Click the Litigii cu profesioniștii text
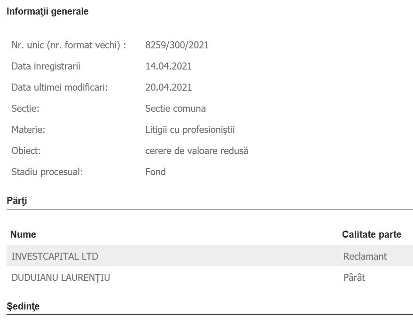413x325 pixels. click(x=190, y=130)
